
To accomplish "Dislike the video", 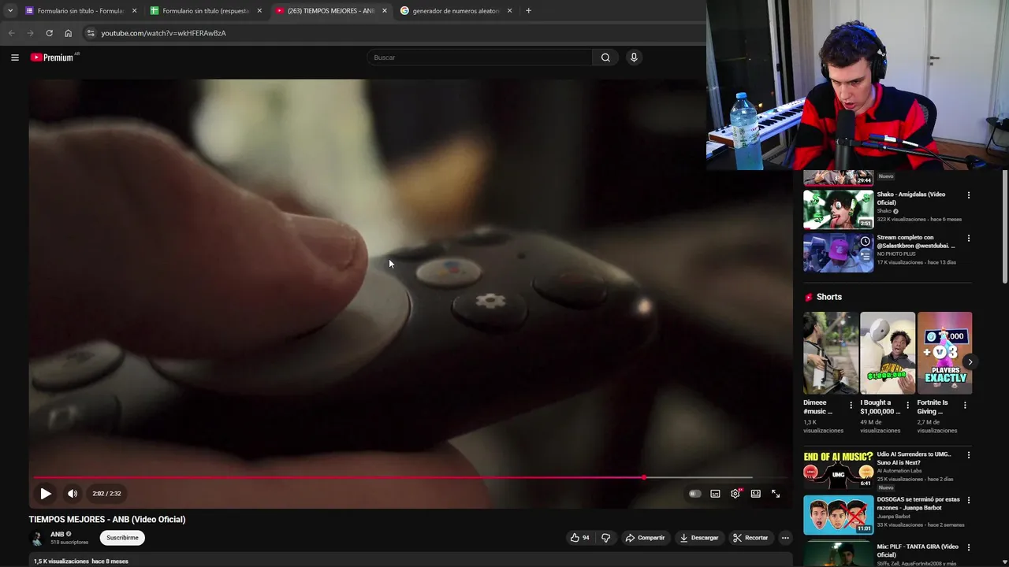I will pos(605,538).
